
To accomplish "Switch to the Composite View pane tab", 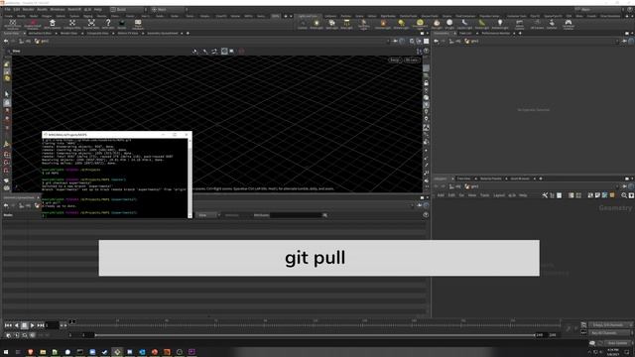I will [x=98, y=33].
